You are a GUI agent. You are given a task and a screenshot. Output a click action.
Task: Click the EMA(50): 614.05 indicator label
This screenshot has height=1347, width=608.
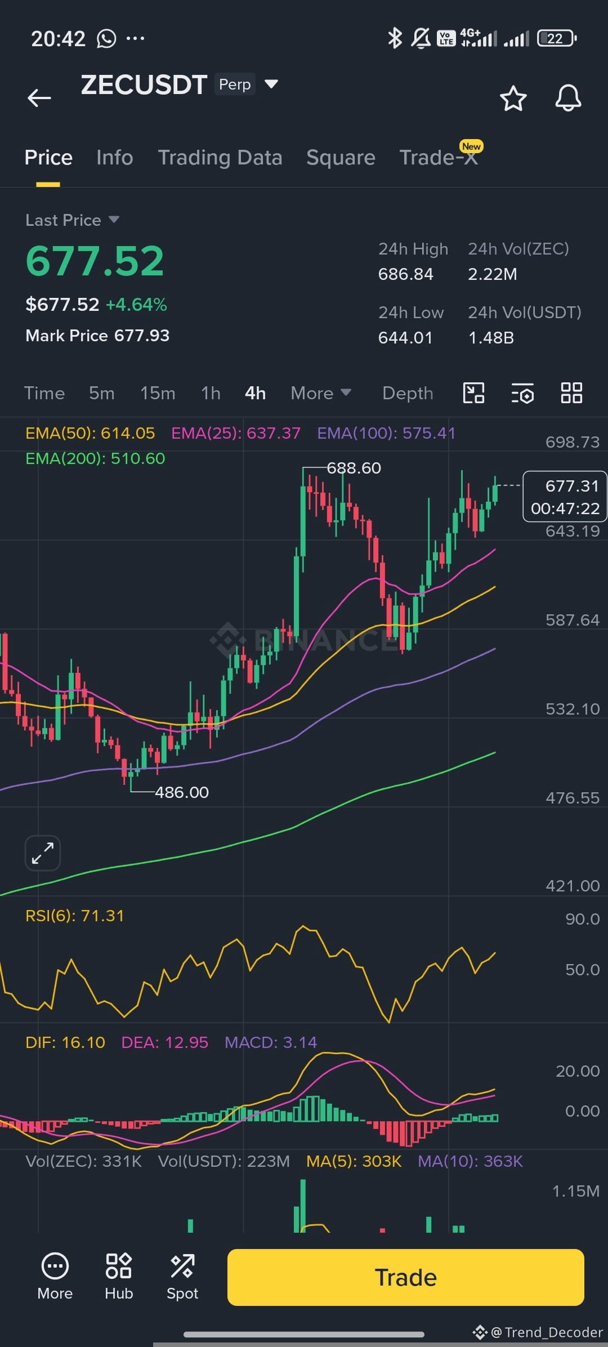(90, 433)
